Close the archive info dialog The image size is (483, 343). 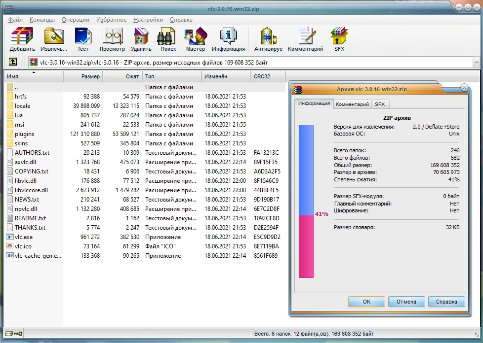tap(464, 88)
